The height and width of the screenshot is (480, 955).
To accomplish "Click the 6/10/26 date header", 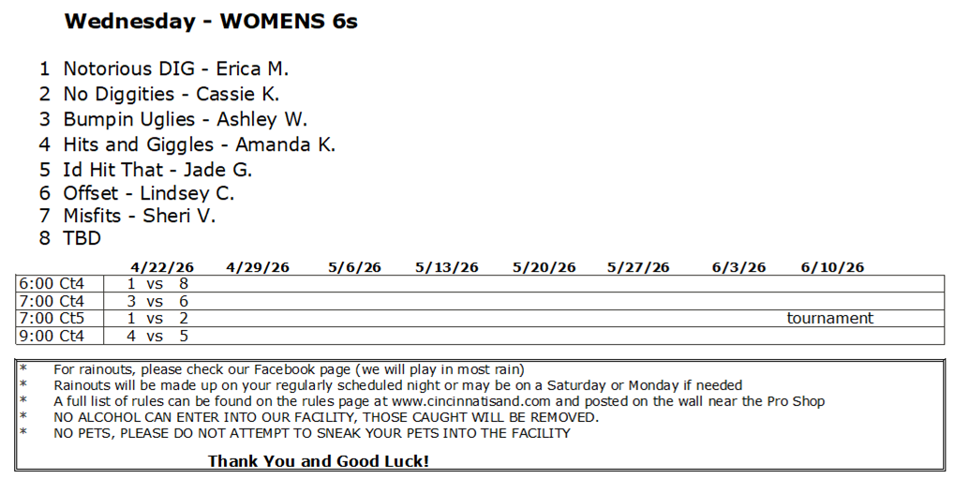I will [832, 268].
